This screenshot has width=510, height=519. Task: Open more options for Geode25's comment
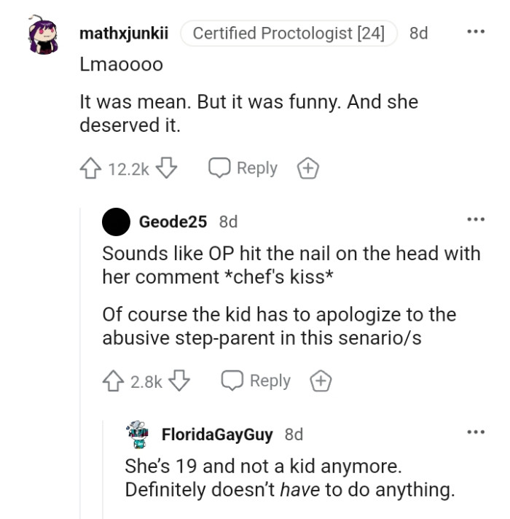point(475,221)
